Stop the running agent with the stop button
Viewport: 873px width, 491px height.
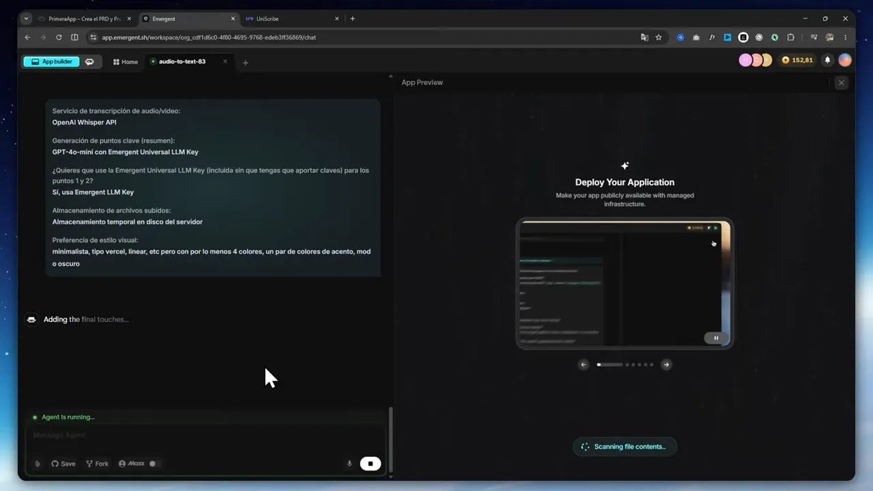point(370,464)
